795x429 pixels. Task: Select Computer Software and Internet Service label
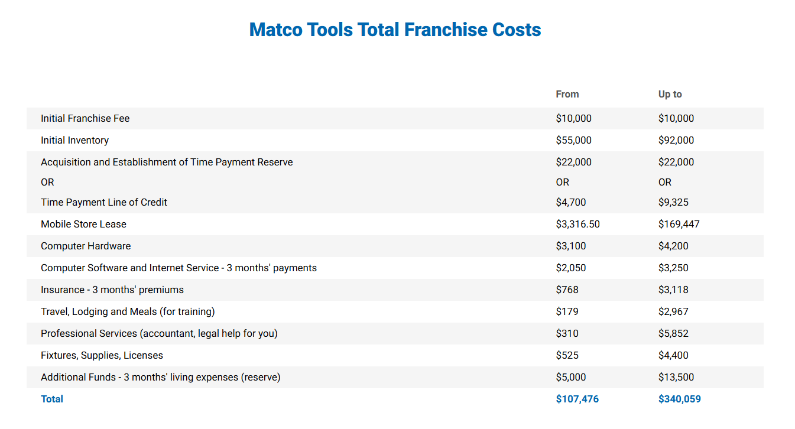coord(179,268)
